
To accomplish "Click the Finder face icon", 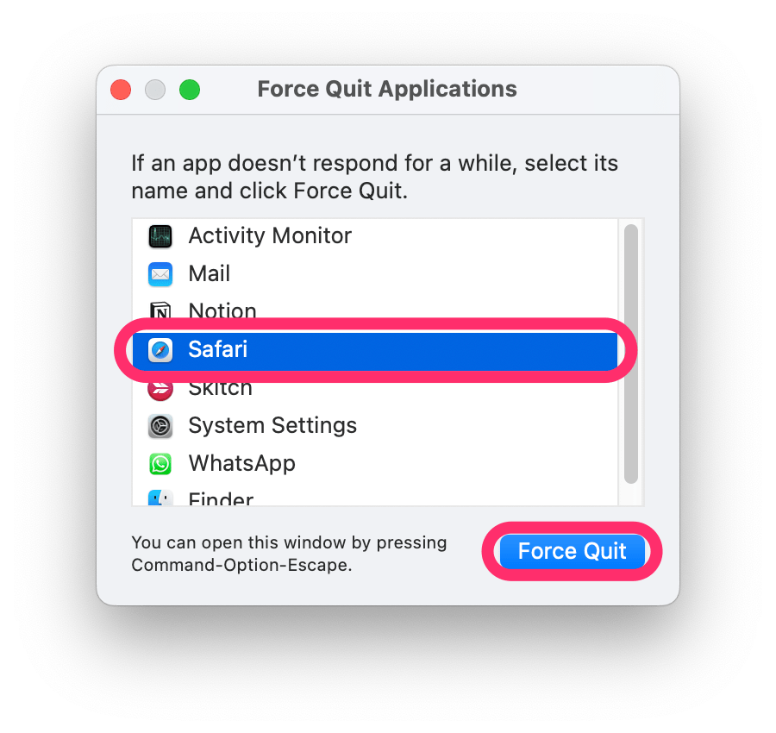I will [160, 498].
